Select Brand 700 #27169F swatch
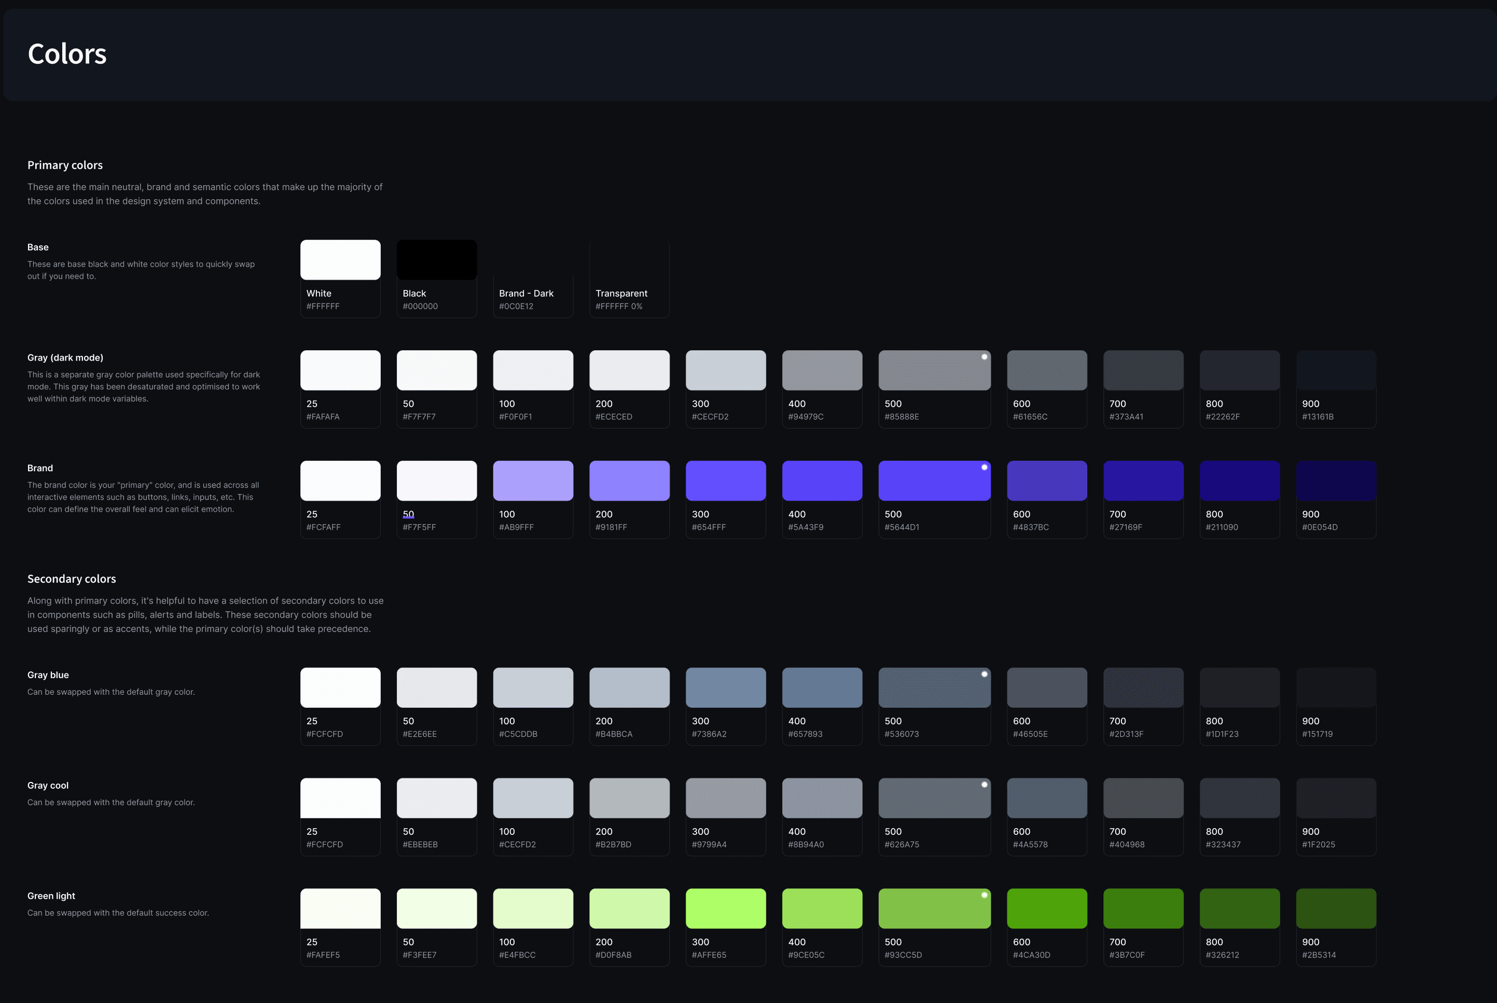Screen dimensions: 1497x1003 point(1143,481)
